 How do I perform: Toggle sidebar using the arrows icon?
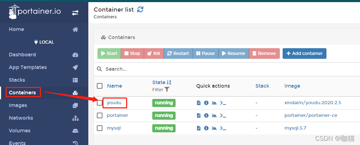(x=75, y=13)
